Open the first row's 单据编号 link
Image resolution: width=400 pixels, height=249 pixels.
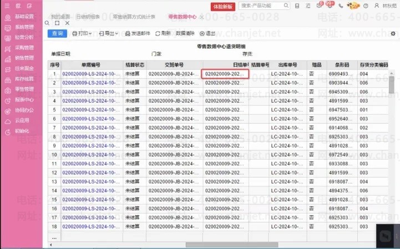[90, 74]
